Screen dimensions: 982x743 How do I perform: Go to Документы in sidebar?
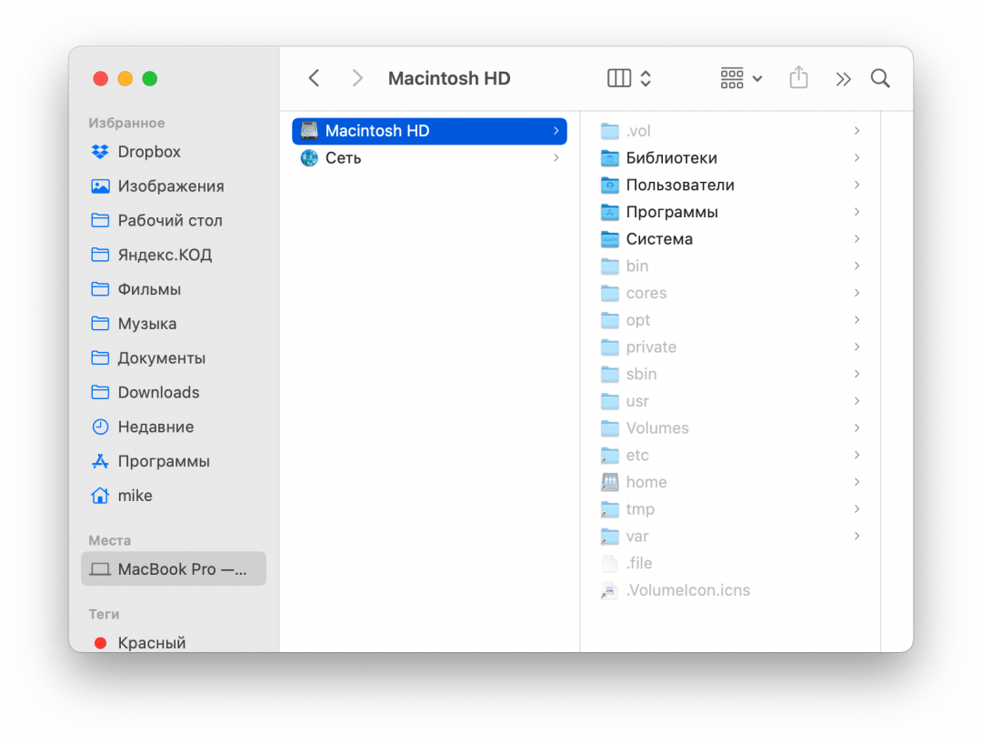(161, 358)
